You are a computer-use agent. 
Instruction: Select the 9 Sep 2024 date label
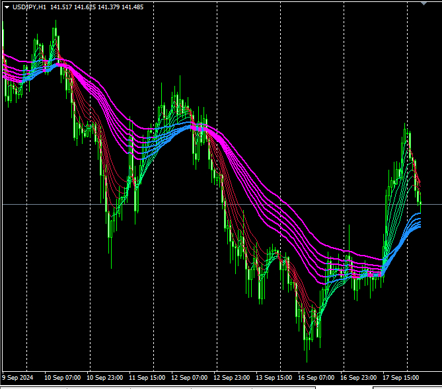(18, 378)
